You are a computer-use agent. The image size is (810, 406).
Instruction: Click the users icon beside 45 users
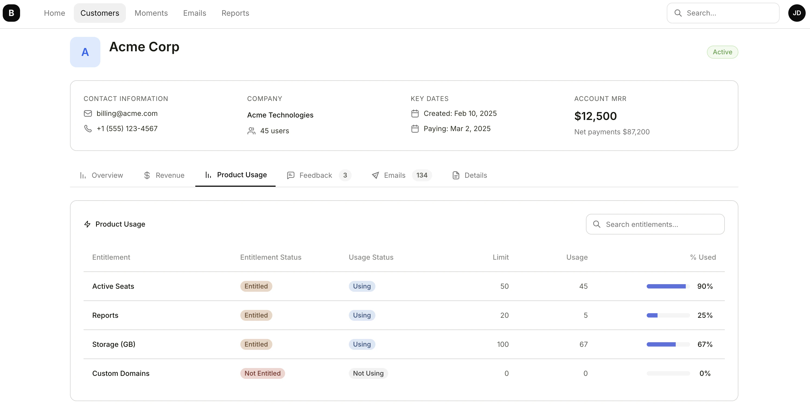point(251,131)
